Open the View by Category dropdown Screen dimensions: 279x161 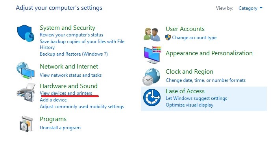coord(250,8)
